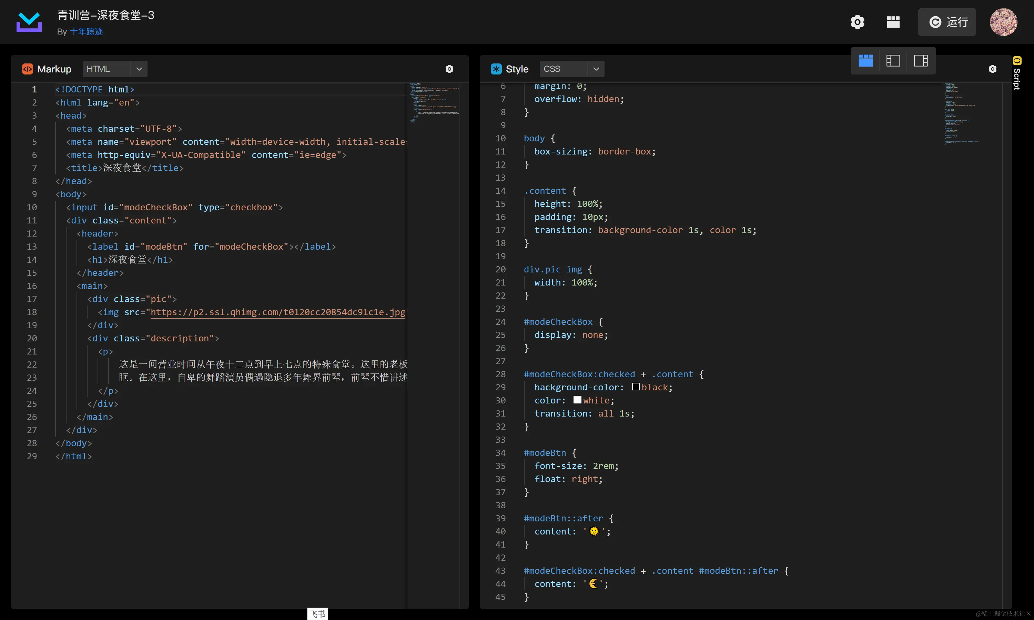Open the template grid icon in header
The width and height of the screenshot is (1034, 620).
[x=893, y=22]
